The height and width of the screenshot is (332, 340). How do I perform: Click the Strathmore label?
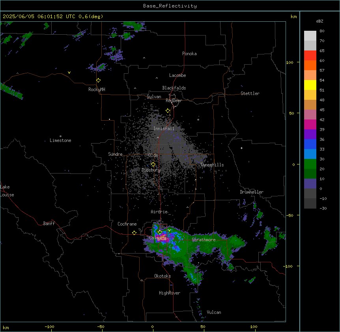click(x=204, y=240)
